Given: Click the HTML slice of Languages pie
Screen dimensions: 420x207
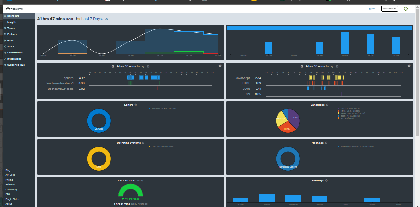Looking at the screenshot, I should tap(287, 128).
